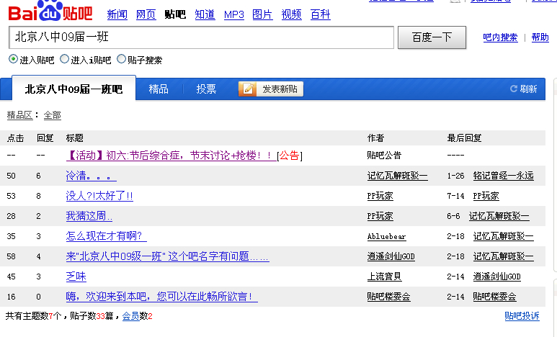Click the date 1-26 in 冷清 row

[455, 176]
